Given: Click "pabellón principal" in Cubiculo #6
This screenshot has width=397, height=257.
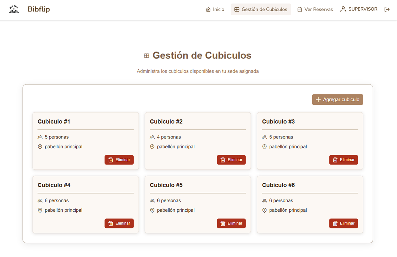Looking at the screenshot, I should [288, 210].
